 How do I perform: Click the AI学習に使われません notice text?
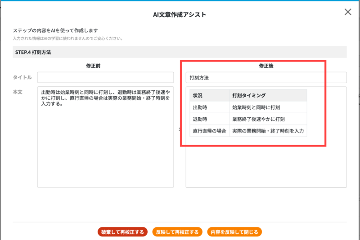pyautogui.click(x=68, y=39)
